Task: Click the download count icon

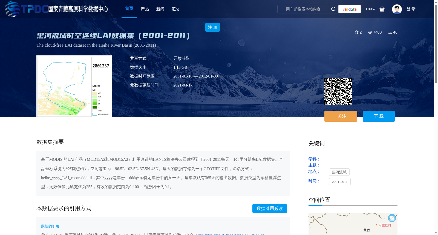Action: pos(390,32)
